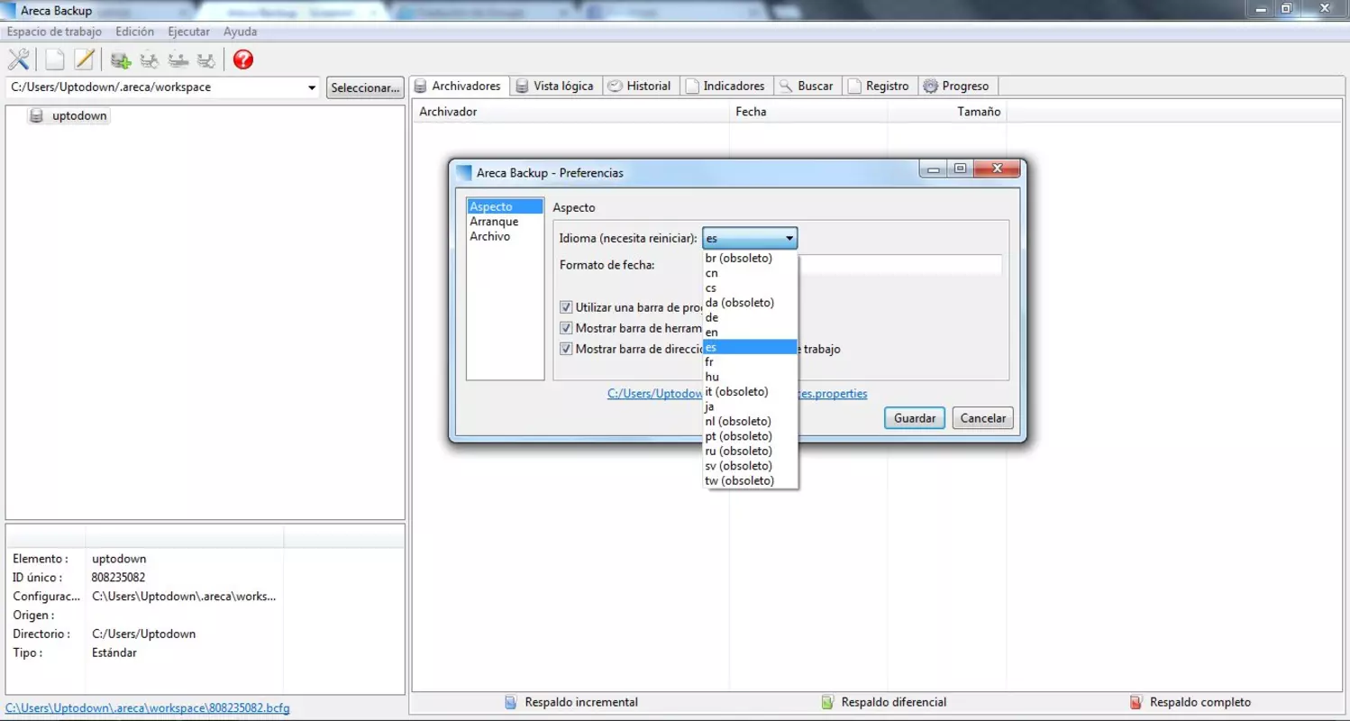This screenshot has height=721, width=1350.
Task: Choose 'pt (obsoleto)' in the language list
Action: point(750,436)
